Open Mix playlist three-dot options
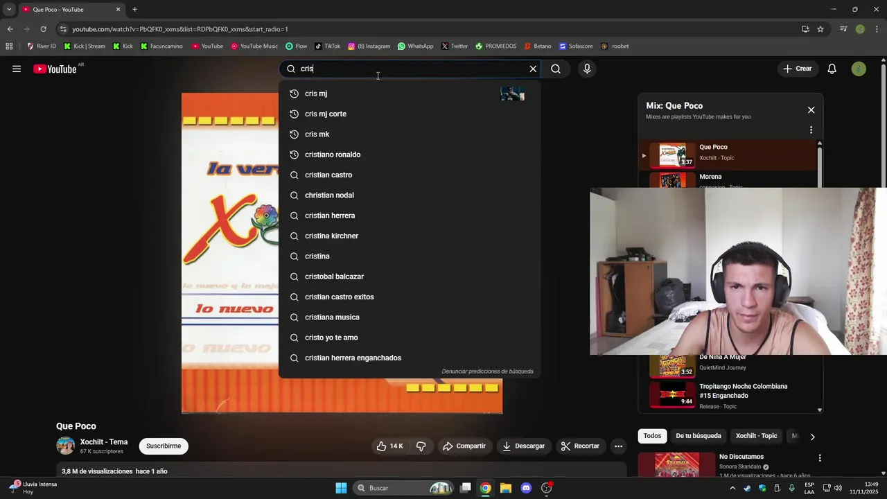The height and width of the screenshot is (499, 887). [811, 130]
